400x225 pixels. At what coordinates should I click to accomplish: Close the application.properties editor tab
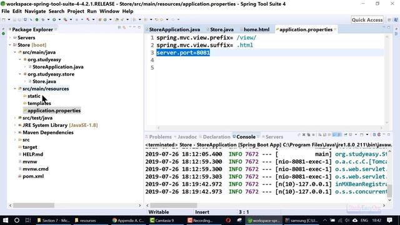(x=335, y=29)
